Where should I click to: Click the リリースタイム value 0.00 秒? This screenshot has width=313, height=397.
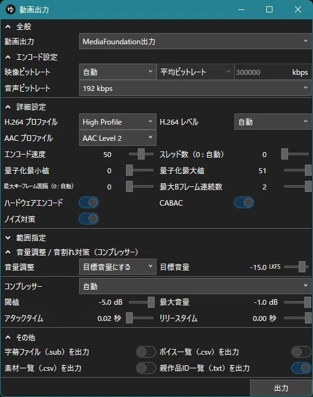point(264,318)
